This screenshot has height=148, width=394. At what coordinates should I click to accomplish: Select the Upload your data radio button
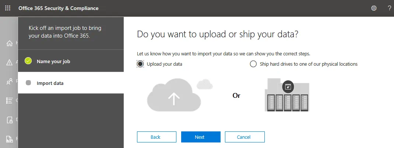[x=140, y=64]
